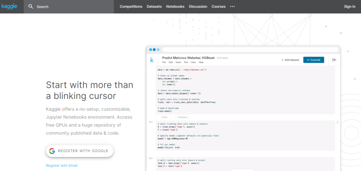The image size is (361, 171).
Task: Click Sign in link
Action: point(349,6)
